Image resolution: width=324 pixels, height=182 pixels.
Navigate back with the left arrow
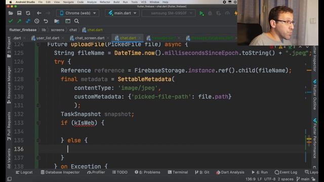(39, 13)
